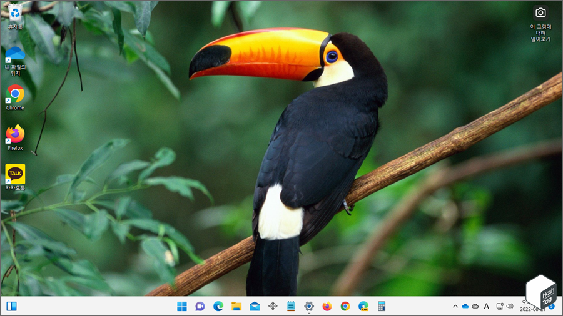Click the gray OneDrive cloud tray icon
The image size is (563, 316).
coord(475,307)
